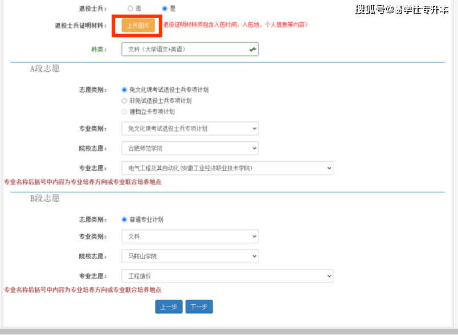458x335 pixels.
Task: Open dropdown showing 马鞍山学院
Action: click(190, 256)
